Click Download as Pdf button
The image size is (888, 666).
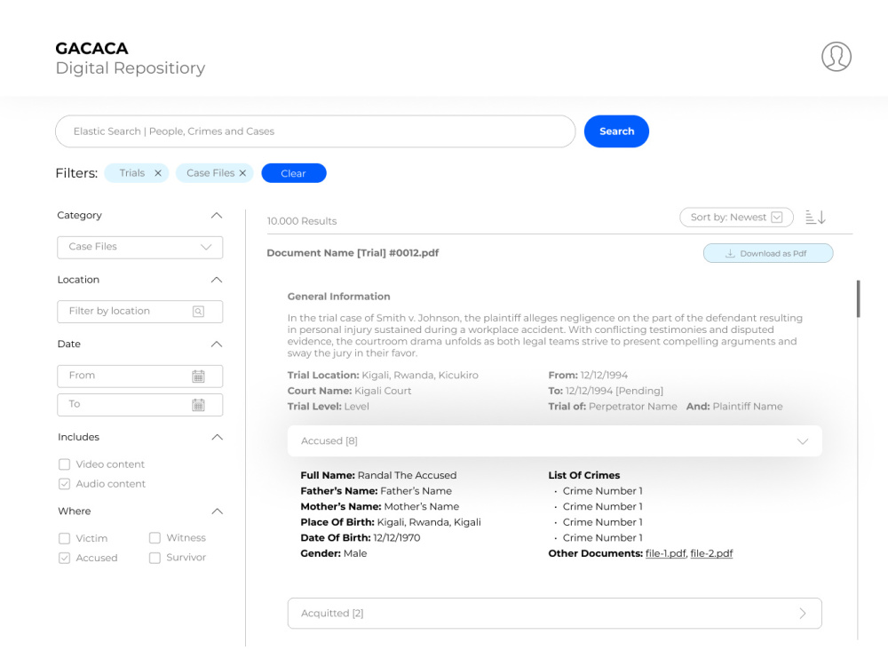pyautogui.click(x=768, y=253)
